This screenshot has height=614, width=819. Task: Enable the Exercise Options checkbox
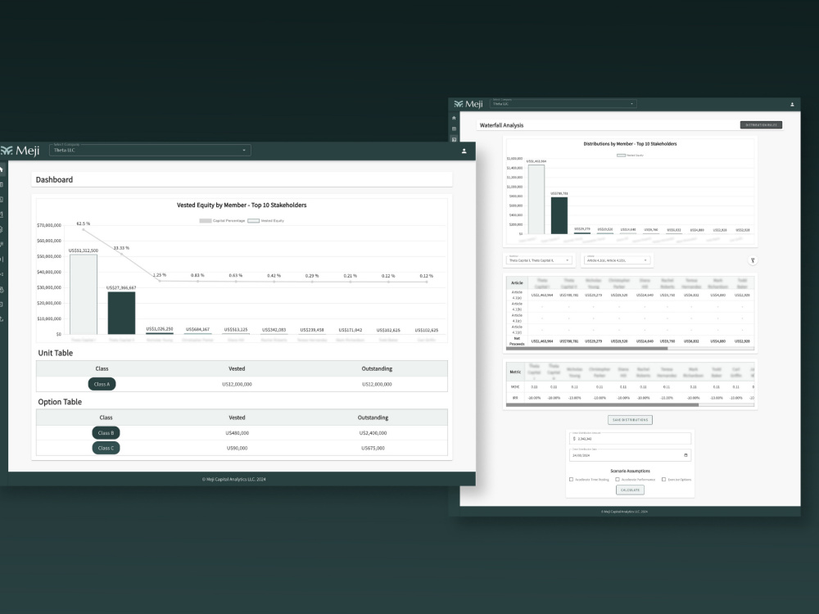pos(664,479)
